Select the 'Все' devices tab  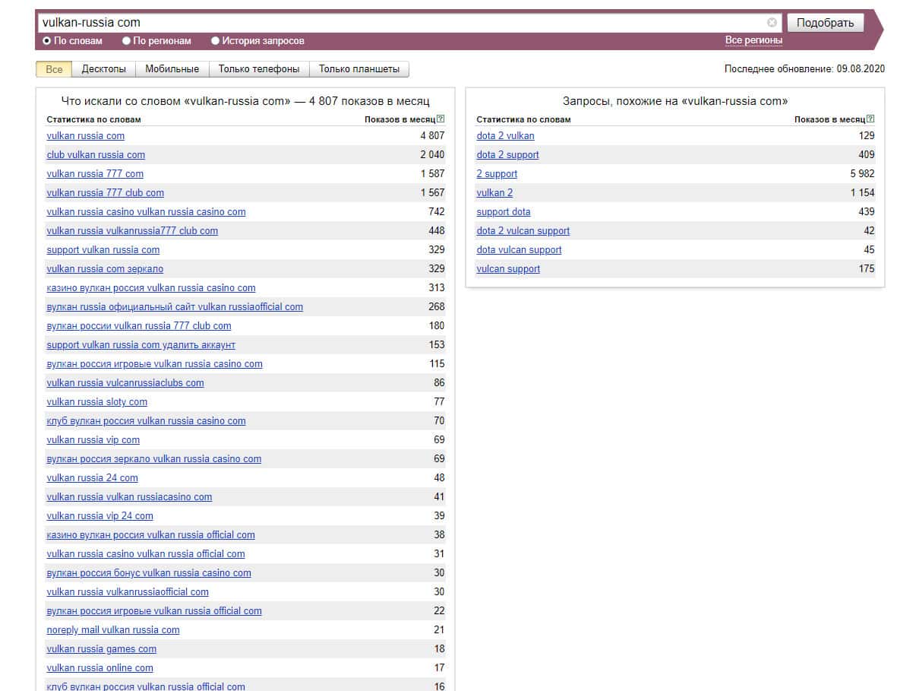(54, 69)
